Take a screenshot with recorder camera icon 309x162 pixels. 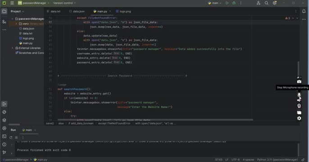point(299,81)
